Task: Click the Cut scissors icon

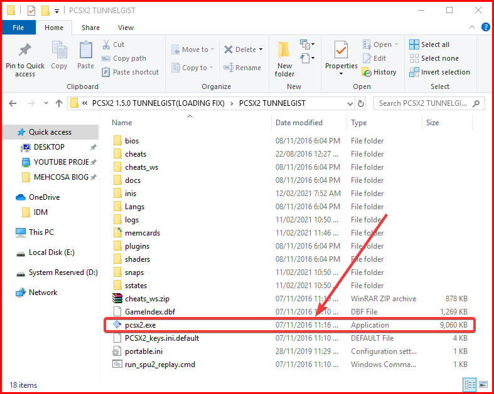Action: 106,44
